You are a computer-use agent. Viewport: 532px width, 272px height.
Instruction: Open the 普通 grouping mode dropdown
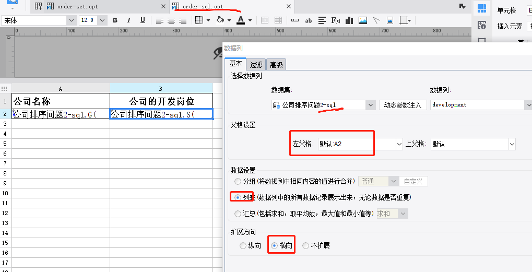[x=393, y=181]
